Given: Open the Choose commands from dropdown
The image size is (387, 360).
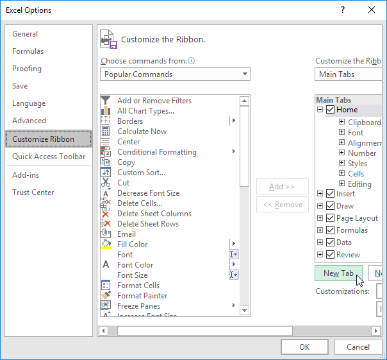Looking at the screenshot, I should (x=175, y=74).
